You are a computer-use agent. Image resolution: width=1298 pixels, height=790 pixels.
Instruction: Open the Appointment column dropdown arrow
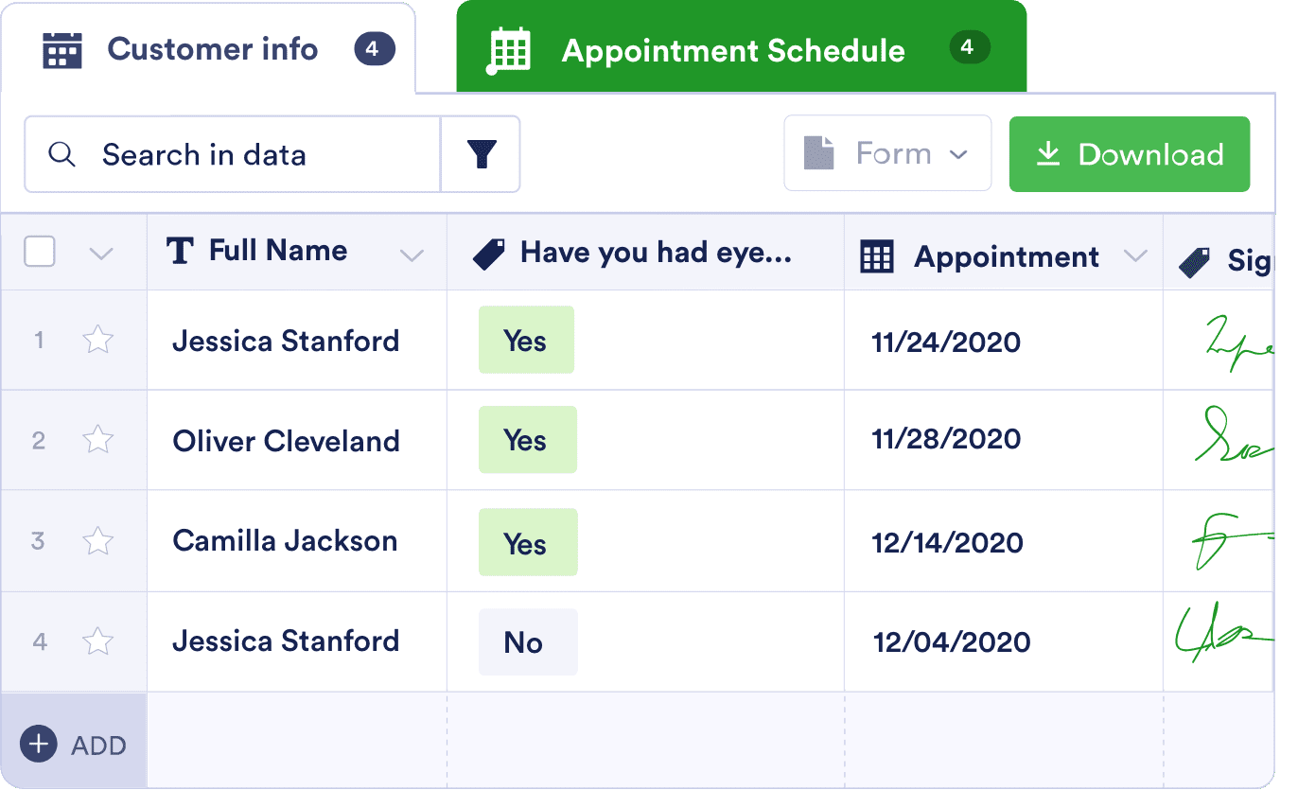coord(1134,256)
